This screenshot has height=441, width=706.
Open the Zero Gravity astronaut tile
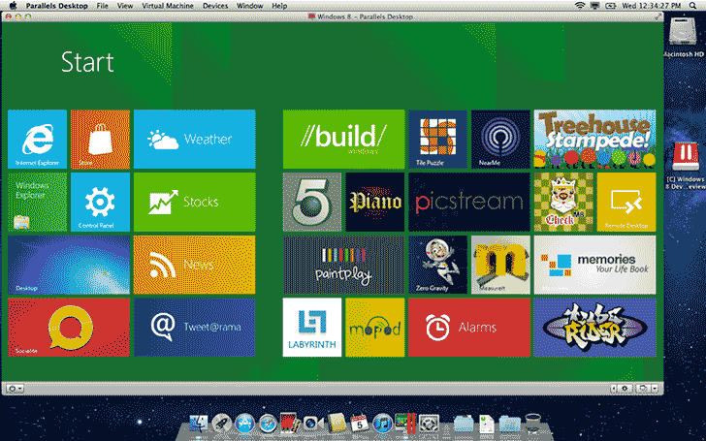click(x=438, y=265)
